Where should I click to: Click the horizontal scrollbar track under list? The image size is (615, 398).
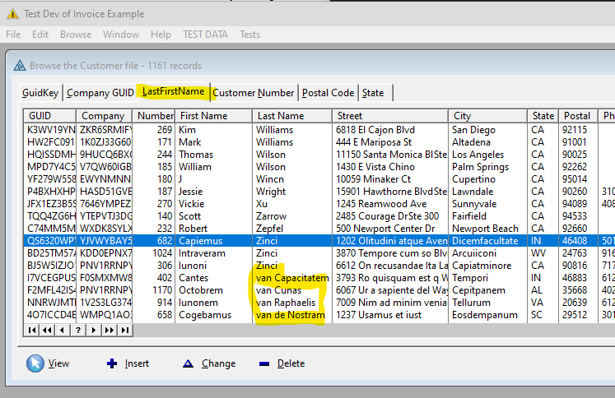click(x=370, y=330)
